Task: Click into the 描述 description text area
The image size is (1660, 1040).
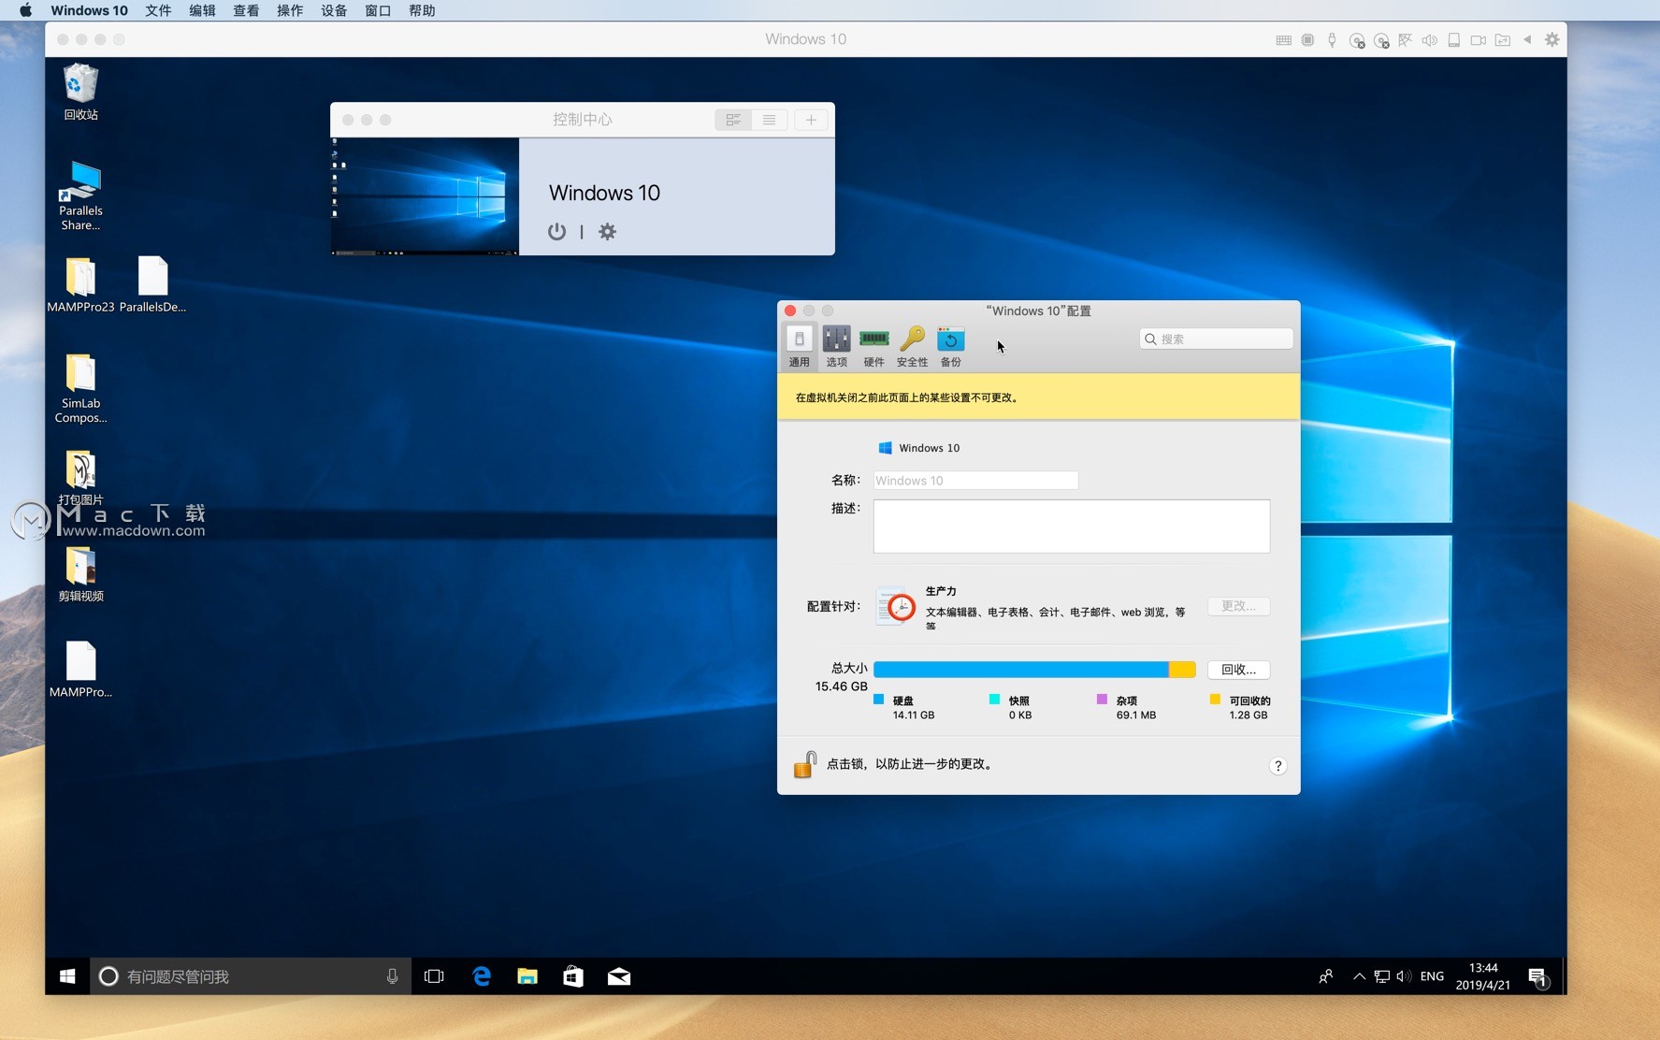Action: tap(1072, 526)
